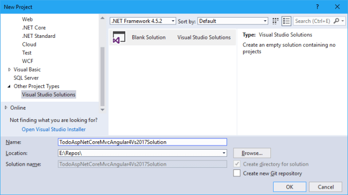
Task: Click Visual Studio Solutions in template row
Action: coord(204,37)
